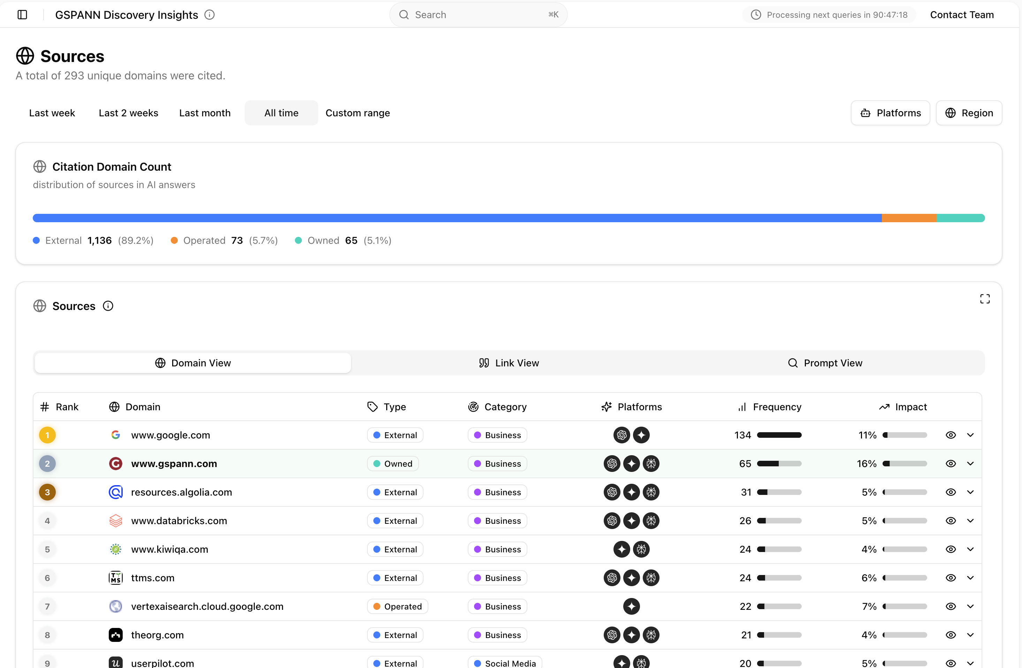This screenshot has height=668, width=1022.
Task: Select the All time range
Action: [x=281, y=113]
